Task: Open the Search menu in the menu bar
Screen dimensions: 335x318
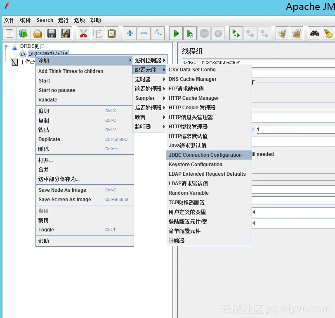Action: click(x=45, y=20)
